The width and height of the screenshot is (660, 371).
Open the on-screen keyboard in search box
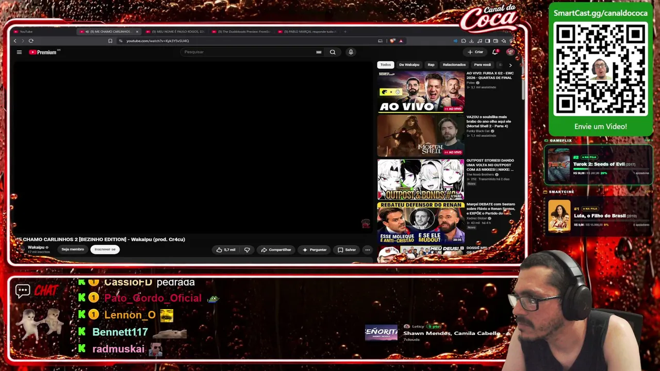[319, 52]
